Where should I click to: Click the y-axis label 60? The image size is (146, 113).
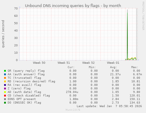point(16,16)
